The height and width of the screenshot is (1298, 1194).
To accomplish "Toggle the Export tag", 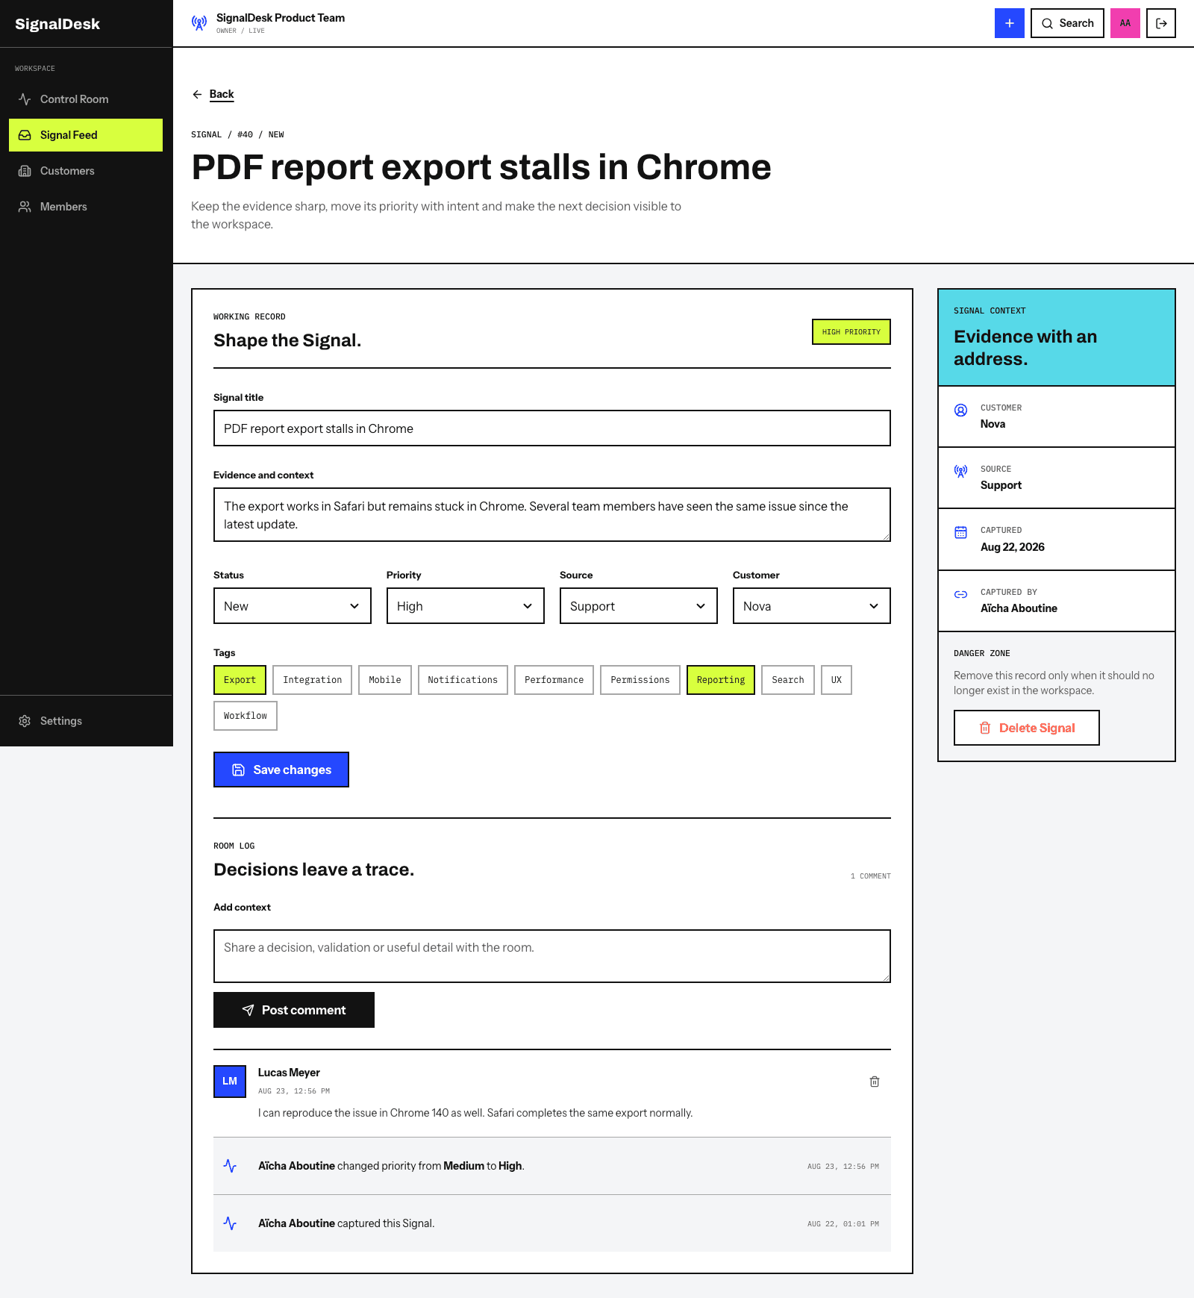I will (x=240, y=680).
